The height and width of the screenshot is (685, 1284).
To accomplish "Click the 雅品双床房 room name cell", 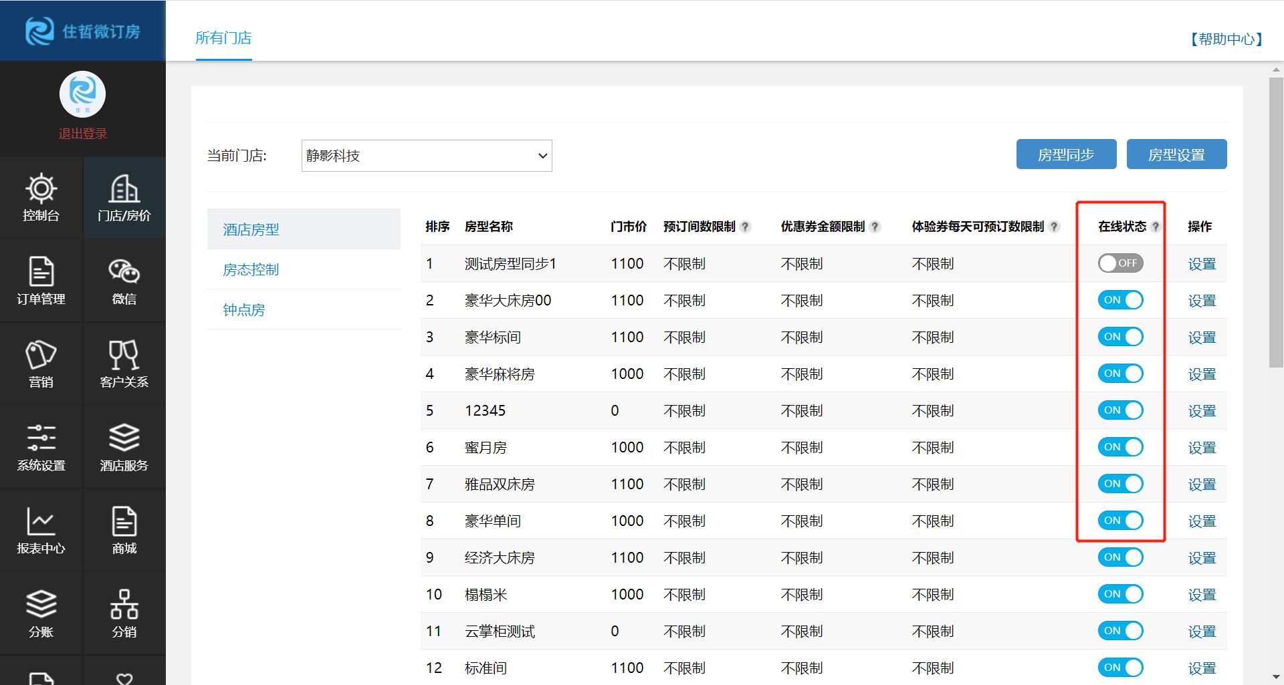I will (500, 485).
